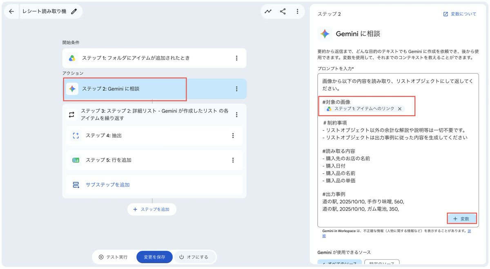The image size is (490, 269).
Task: Click the サブステップを追加 link
Action: tap(107, 185)
